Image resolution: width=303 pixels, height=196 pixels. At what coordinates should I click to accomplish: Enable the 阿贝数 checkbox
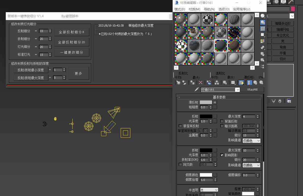click(x=180, y=165)
